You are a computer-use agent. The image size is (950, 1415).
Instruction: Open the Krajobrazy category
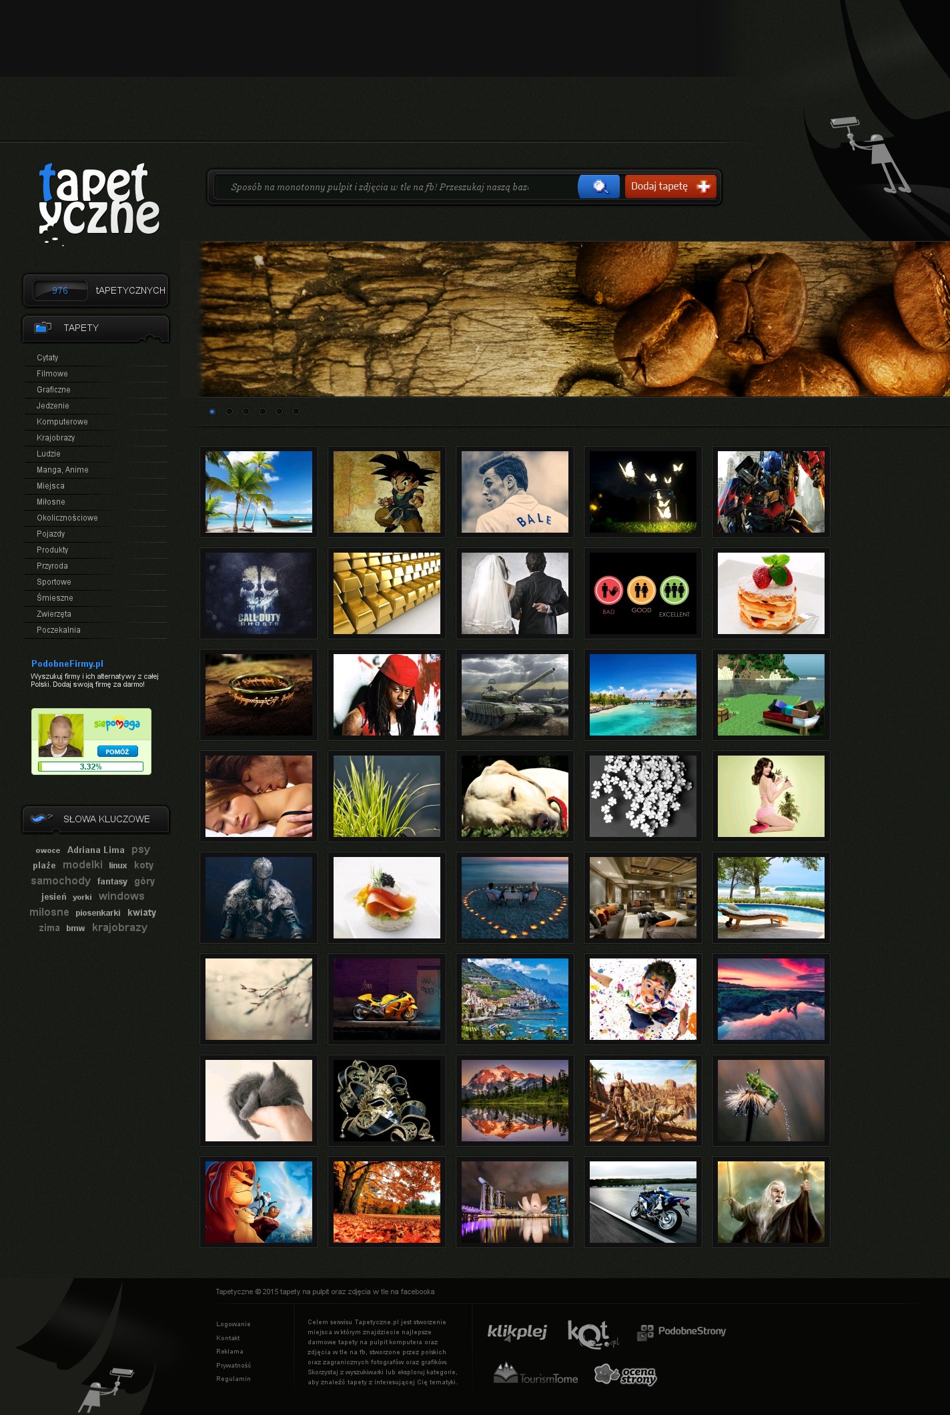coord(56,438)
